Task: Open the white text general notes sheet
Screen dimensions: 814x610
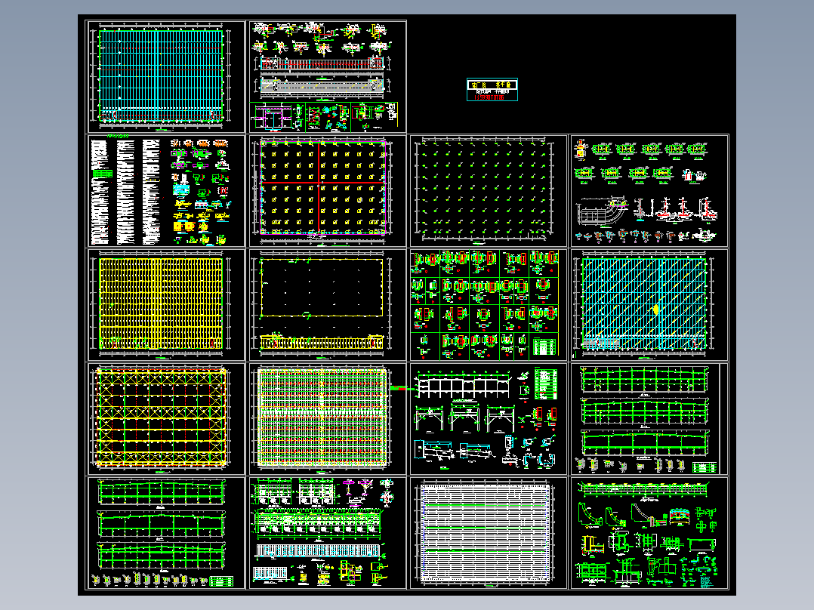Action: (x=165, y=190)
